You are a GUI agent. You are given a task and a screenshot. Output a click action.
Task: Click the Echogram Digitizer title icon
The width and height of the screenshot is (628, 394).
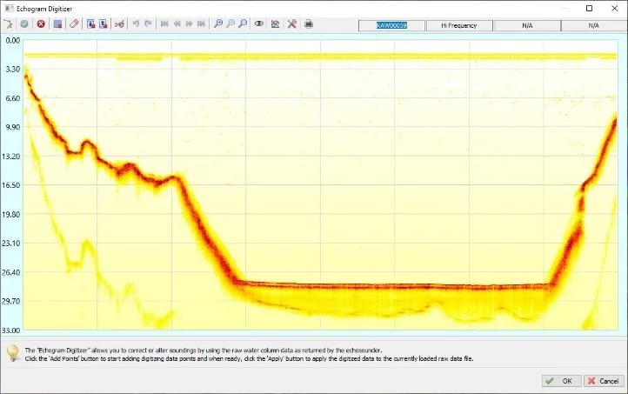[9, 9]
